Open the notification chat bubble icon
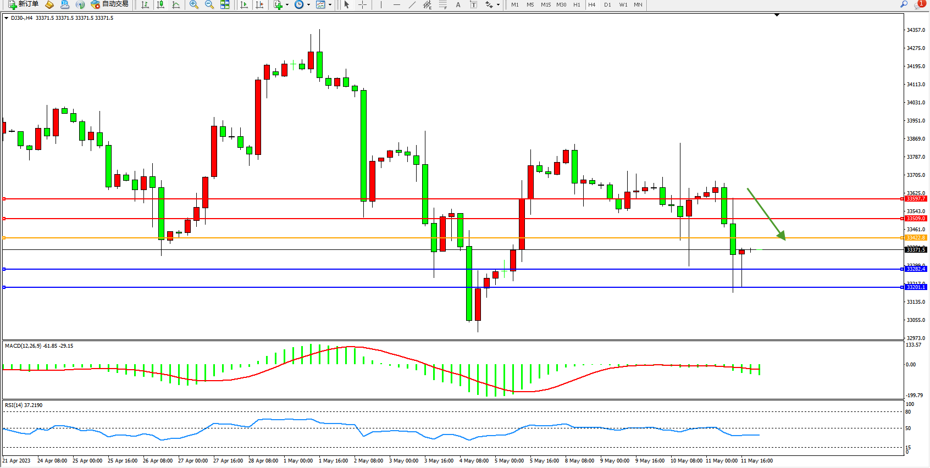 (919, 4)
